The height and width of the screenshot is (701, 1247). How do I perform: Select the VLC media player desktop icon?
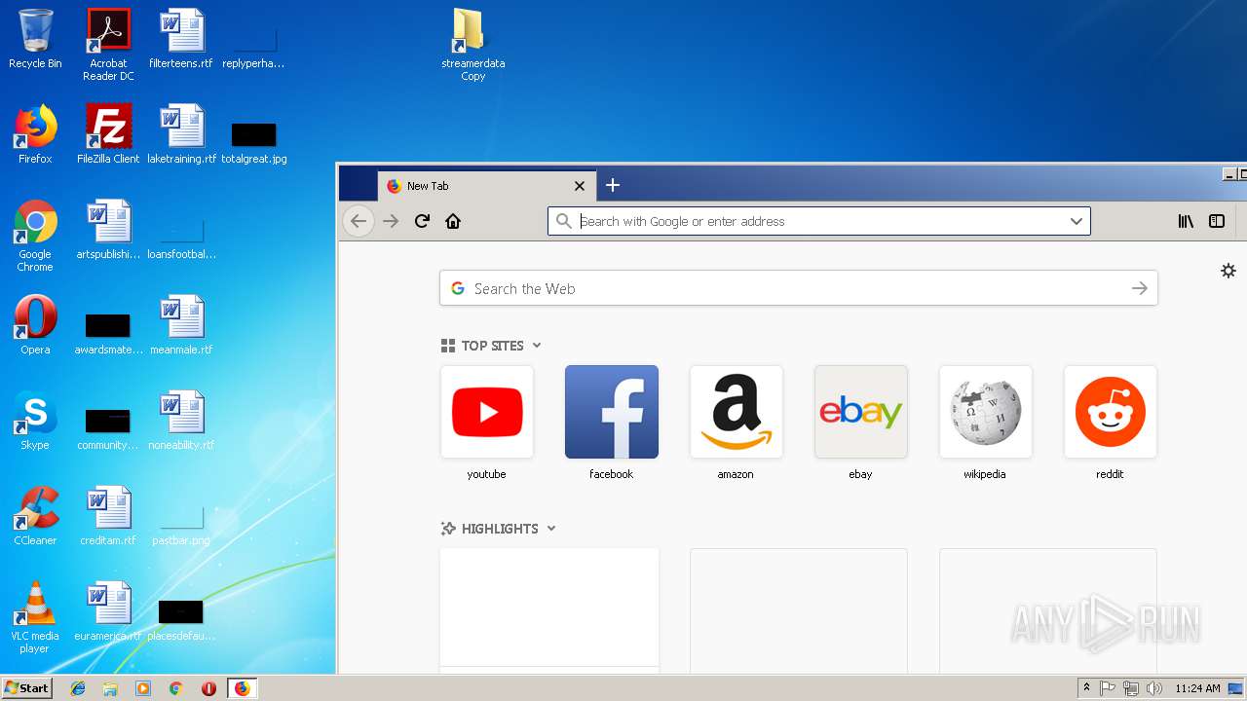click(x=35, y=617)
